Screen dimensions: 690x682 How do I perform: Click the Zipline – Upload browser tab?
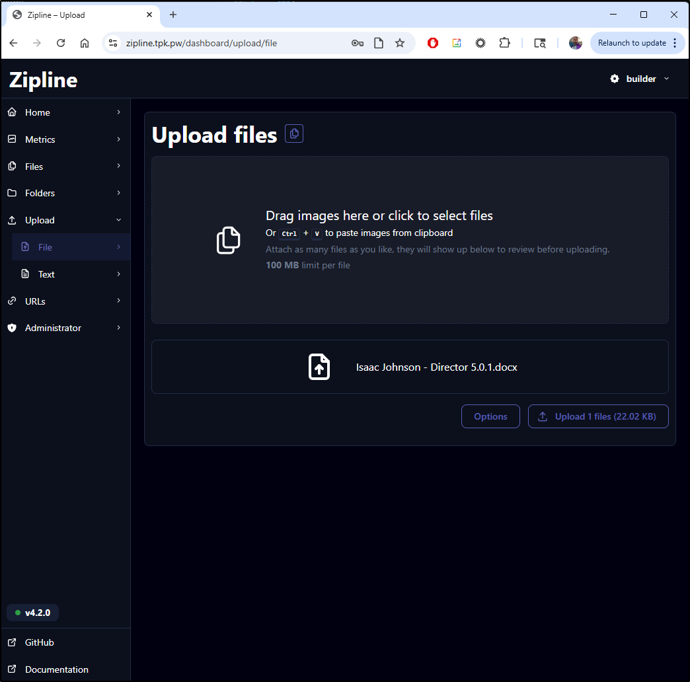coord(83,15)
